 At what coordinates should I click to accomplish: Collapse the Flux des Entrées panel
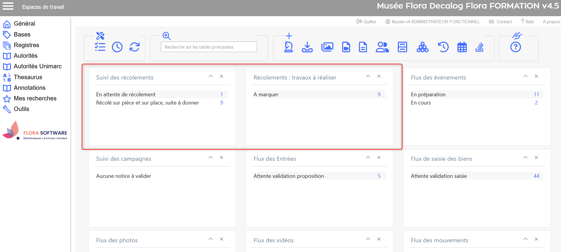(368, 157)
